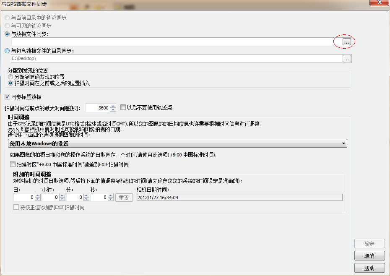Browse for GPS data file button
The width and height of the screenshot is (390, 276).
click(346, 42)
